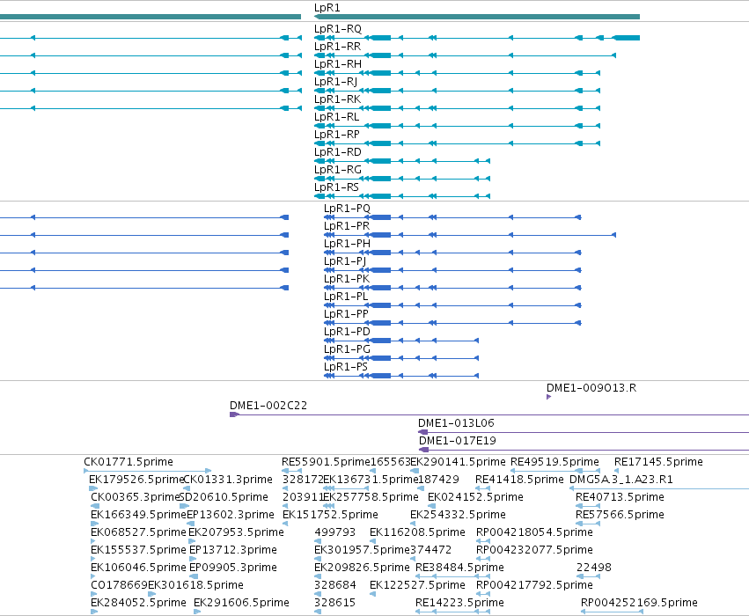Click the SD20610.5prime EST label
Image resolution: width=749 pixels, height=616 pixels.
224,497
